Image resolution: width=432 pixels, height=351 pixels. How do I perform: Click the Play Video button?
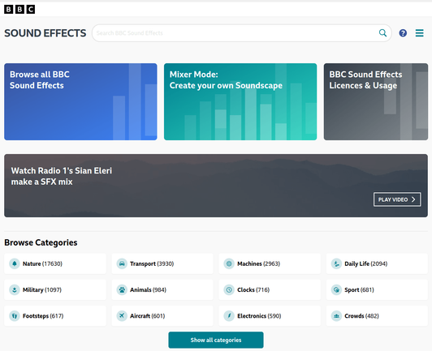point(397,199)
